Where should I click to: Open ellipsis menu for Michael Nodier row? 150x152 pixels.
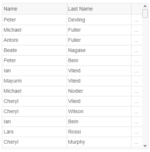(136, 91)
